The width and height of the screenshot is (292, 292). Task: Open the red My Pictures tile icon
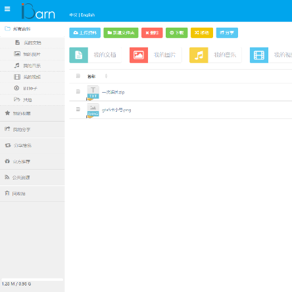(x=139, y=55)
